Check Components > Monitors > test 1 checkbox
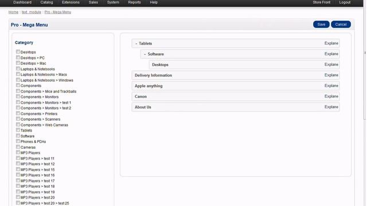Image resolution: width=367 pixels, height=206 pixels. click(18, 102)
